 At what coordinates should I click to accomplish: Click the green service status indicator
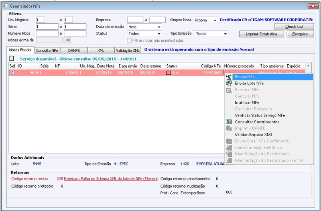pos(12,59)
